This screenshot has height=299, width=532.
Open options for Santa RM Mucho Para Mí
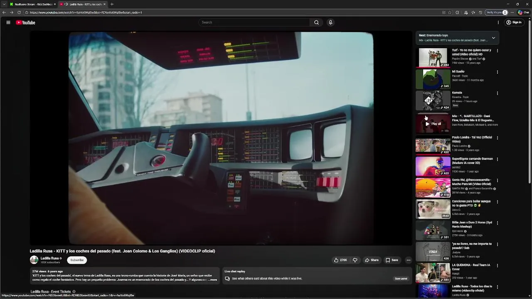click(x=497, y=180)
